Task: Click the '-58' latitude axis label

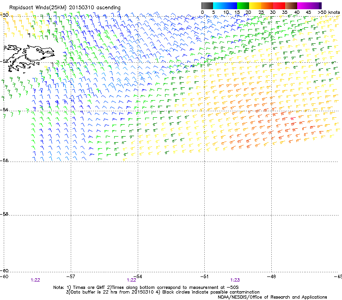Action: (x=4, y=214)
